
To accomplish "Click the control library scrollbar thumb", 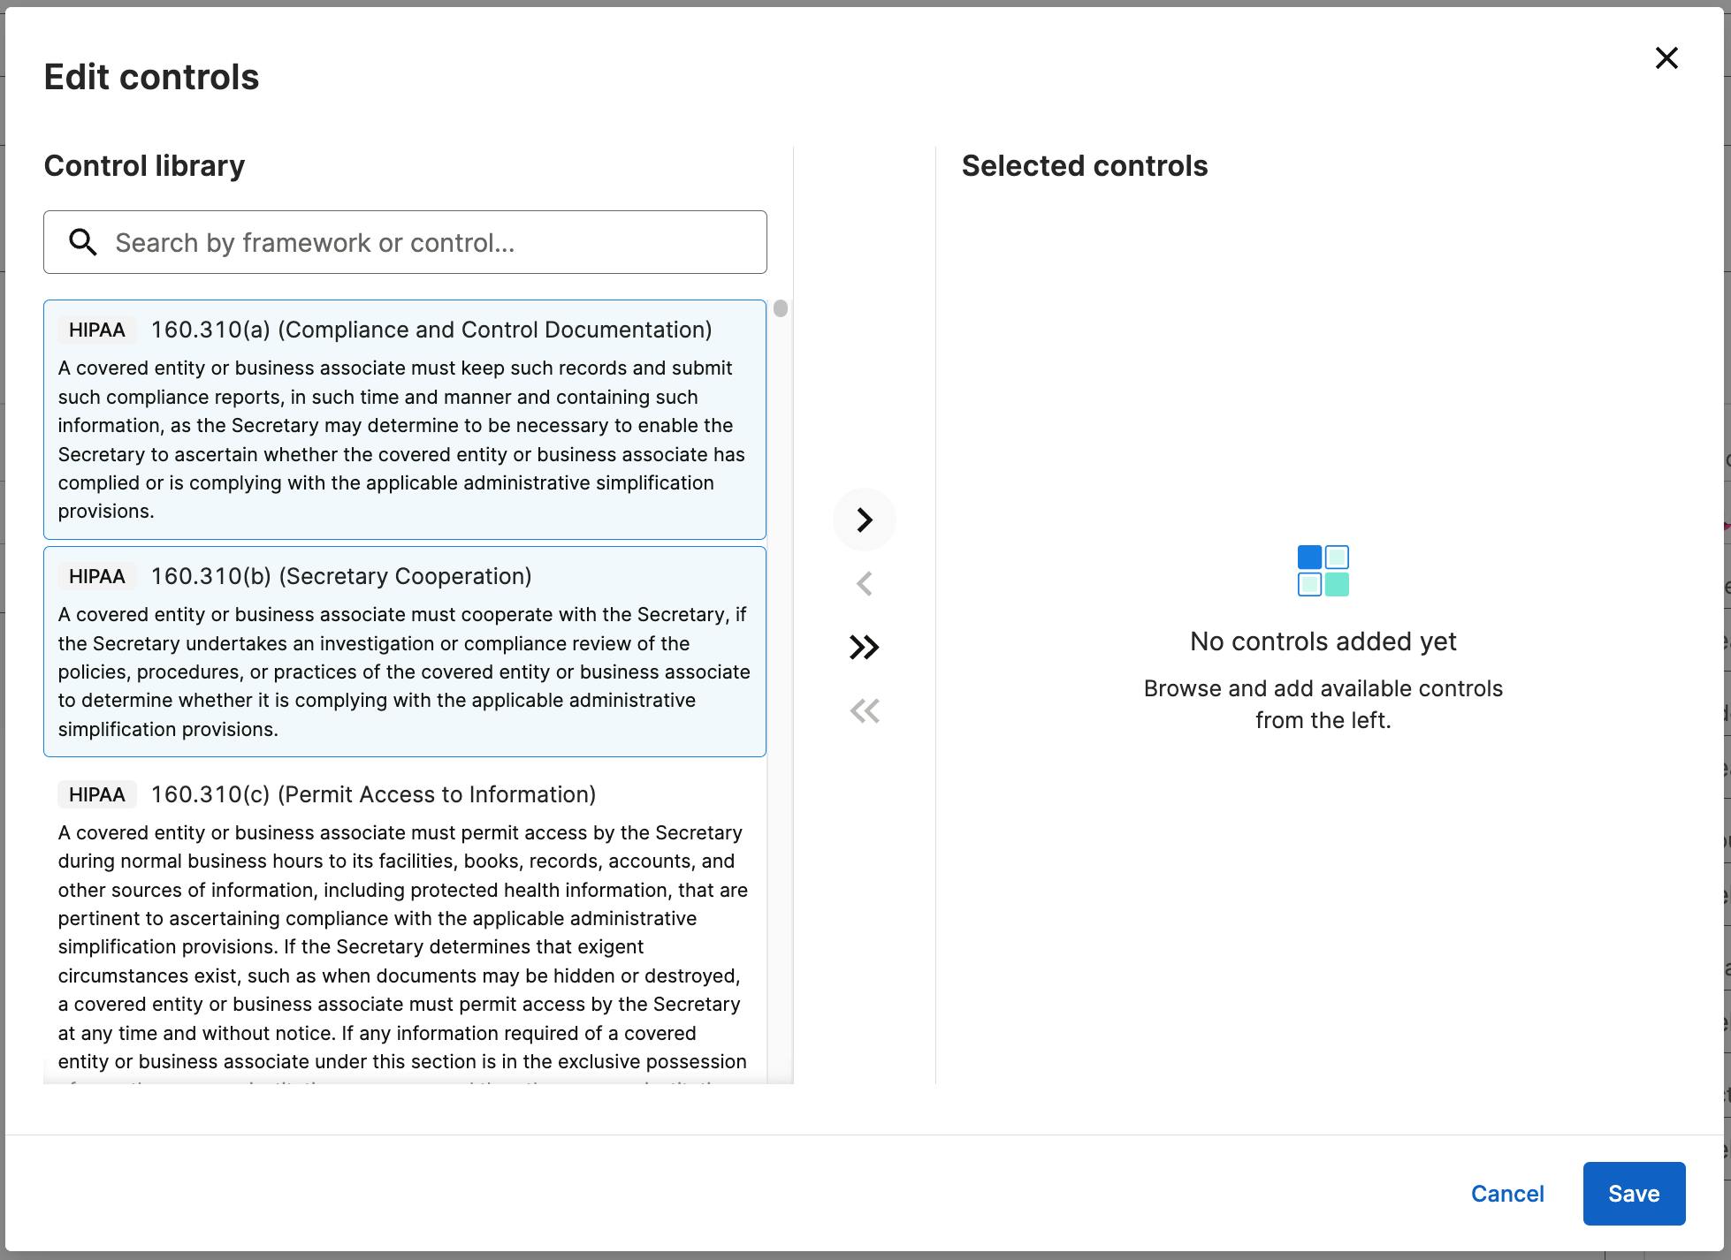I will click(x=780, y=308).
